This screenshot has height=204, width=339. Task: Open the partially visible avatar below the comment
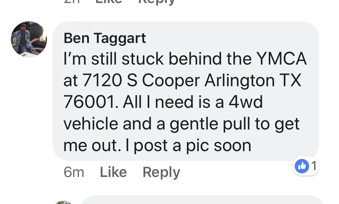63,202
